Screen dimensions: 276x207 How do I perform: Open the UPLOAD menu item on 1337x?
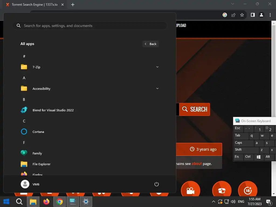181,25
